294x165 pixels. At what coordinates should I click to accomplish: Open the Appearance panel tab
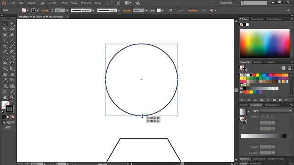(259, 159)
